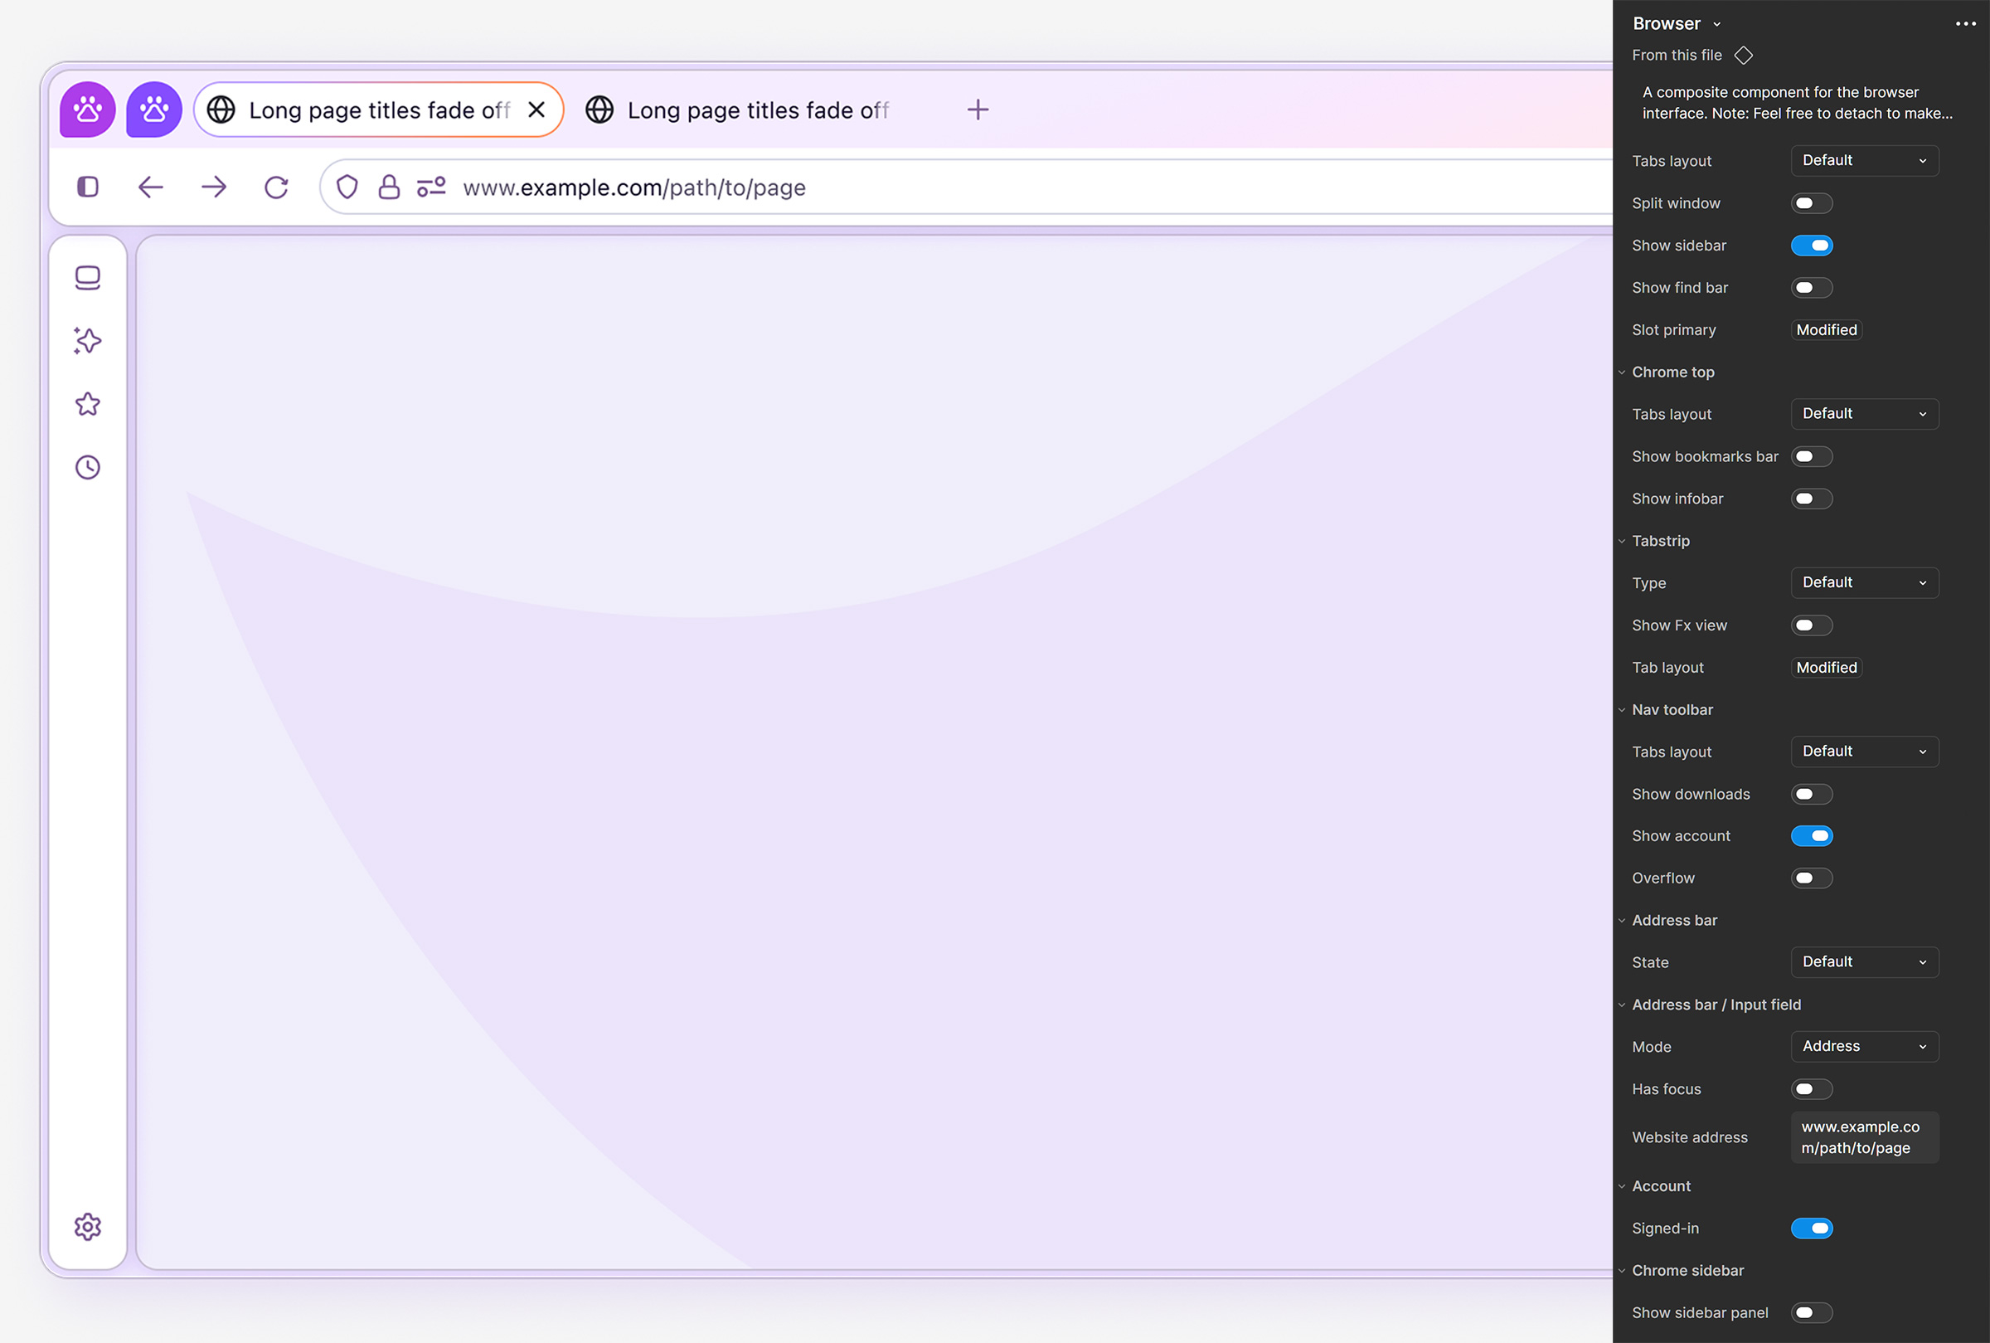Collapse the Account section
Viewport: 1990px width, 1343px height.
[1621, 1186]
